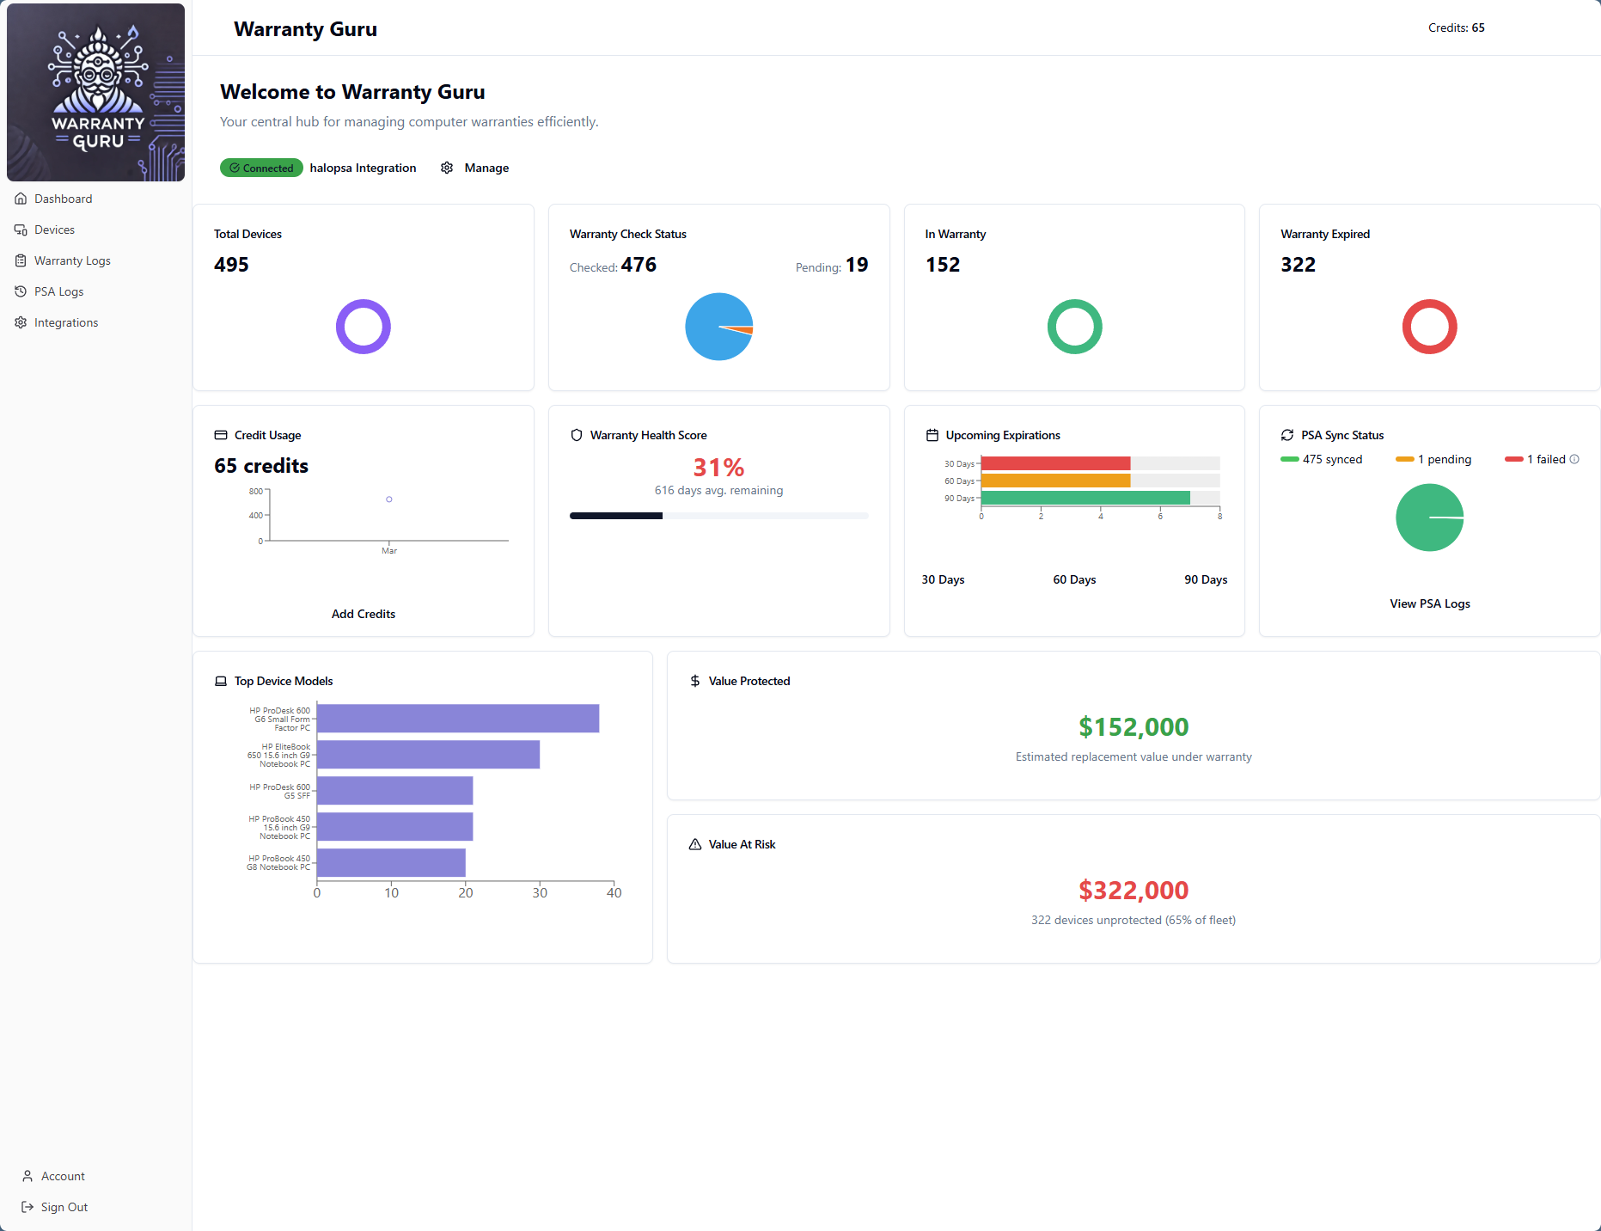Click the calendar icon on Upcoming Expirations

coord(932,435)
